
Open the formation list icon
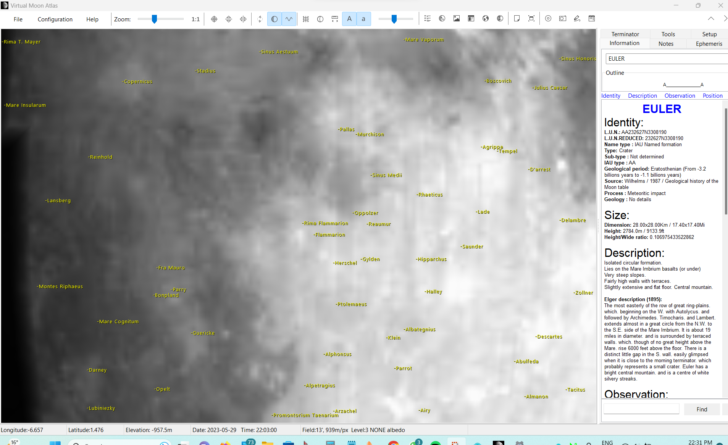pyautogui.click(x=428, y=19)
